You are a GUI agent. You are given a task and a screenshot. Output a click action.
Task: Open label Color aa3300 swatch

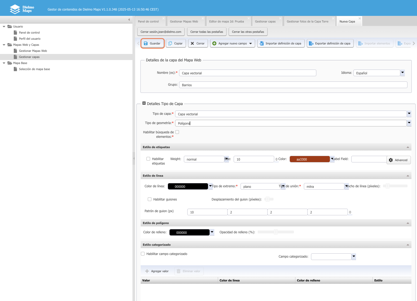pyautogui.click(x=310, y=159)
